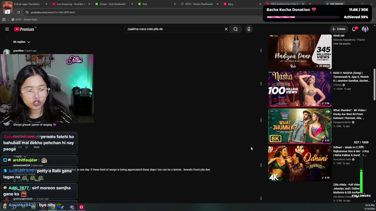
Task: Open Windows taskbar search
Action: click(x=14, y=207)
